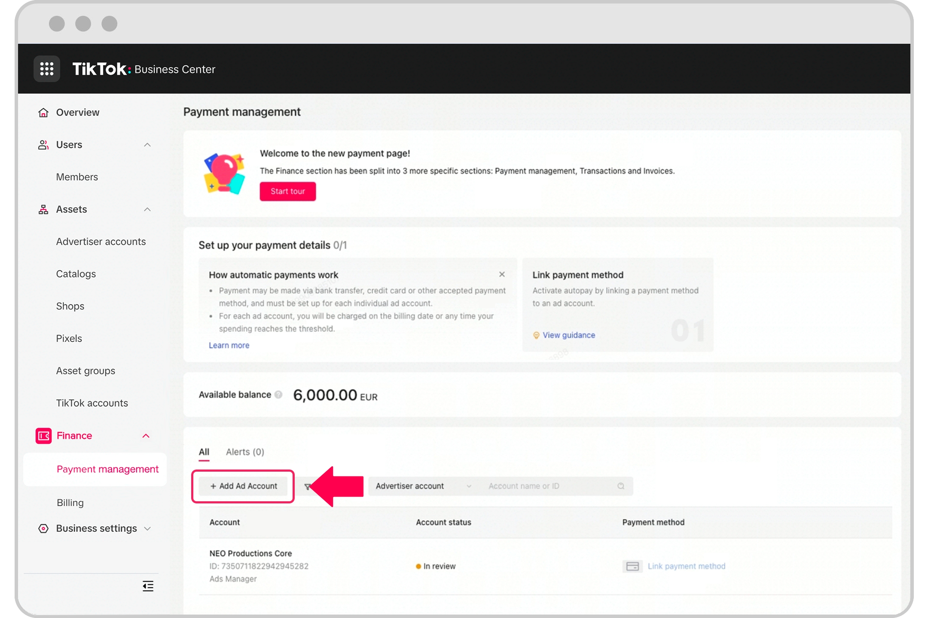Screen dimensions: 928x618
Task: Click the Add Ad Account button
Action: click(x=243, y=485)
